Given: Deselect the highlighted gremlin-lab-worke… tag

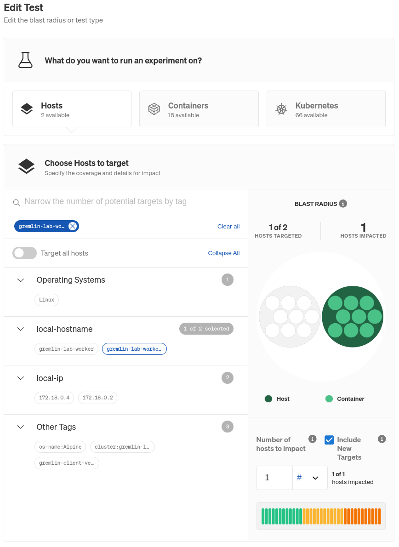Looking at the screenshot, I should [x=134, y=349].
